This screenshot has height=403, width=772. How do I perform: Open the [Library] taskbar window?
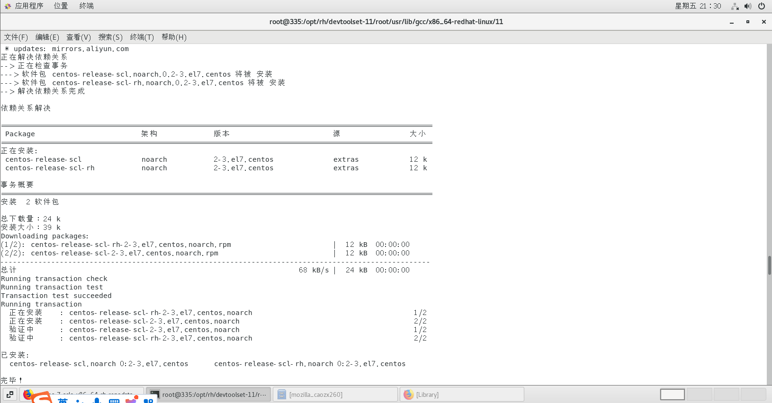pos(462,394)
